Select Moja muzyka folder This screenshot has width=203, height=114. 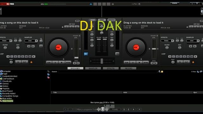(x=7, y=101)
